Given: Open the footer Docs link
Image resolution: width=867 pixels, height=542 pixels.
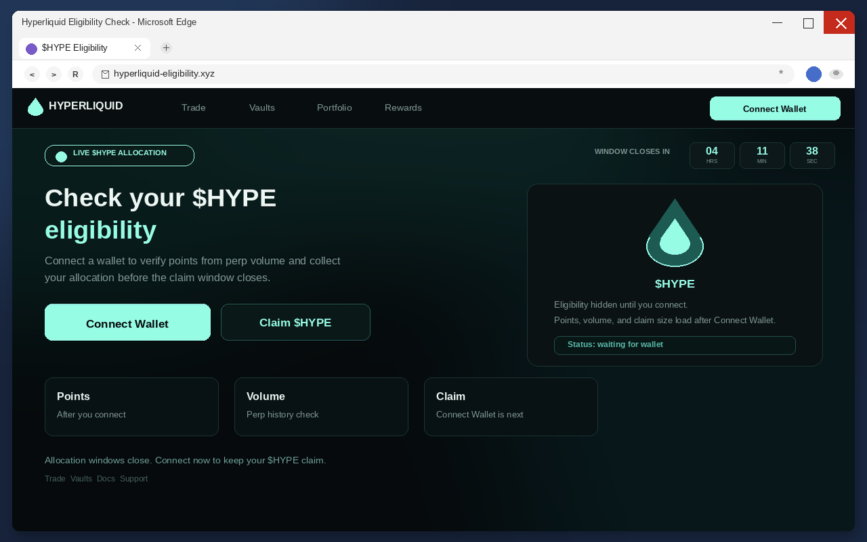Looking at the screenshot, I should point(106,479).
